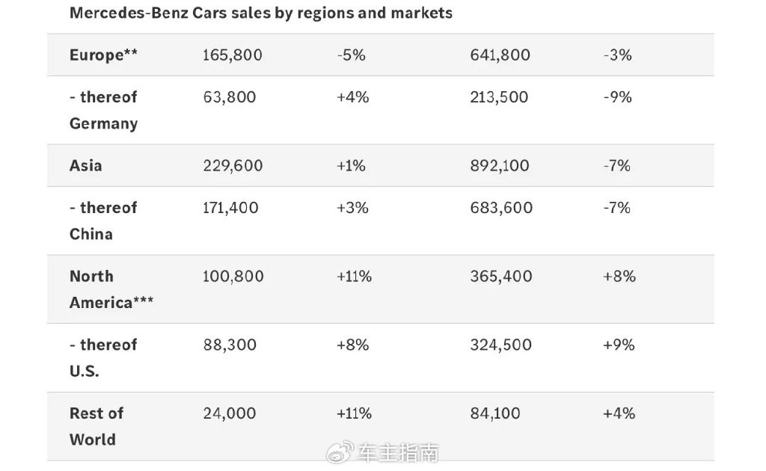
Task: Select the 84,100 Rest of World value
Action: pos(497,413)
